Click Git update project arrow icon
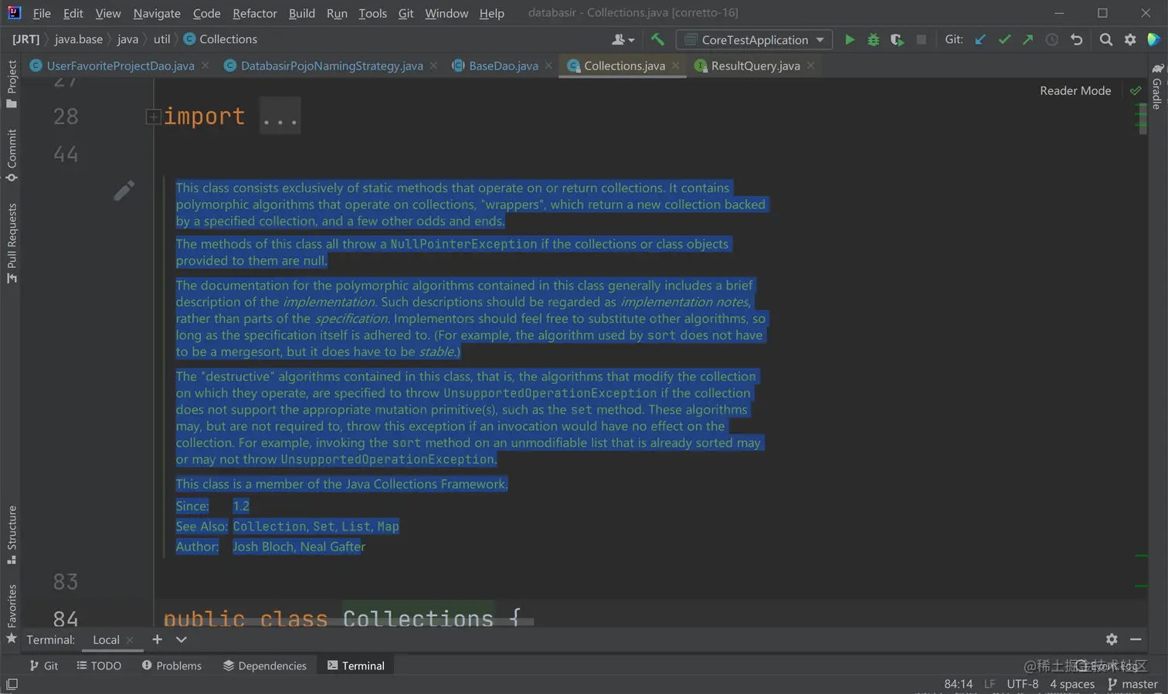This screenshot has width=1168, height=694. pyautogui.click(x=980, y=39)
